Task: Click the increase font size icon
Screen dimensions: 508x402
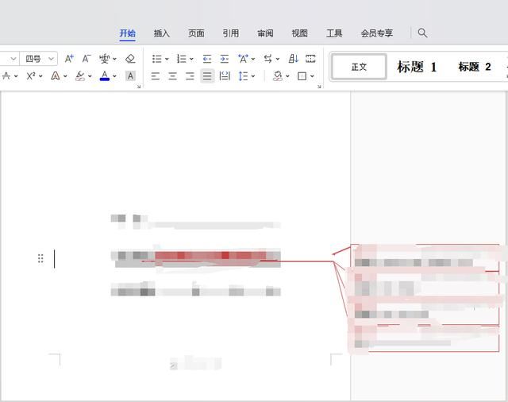Action: [69, 59]
